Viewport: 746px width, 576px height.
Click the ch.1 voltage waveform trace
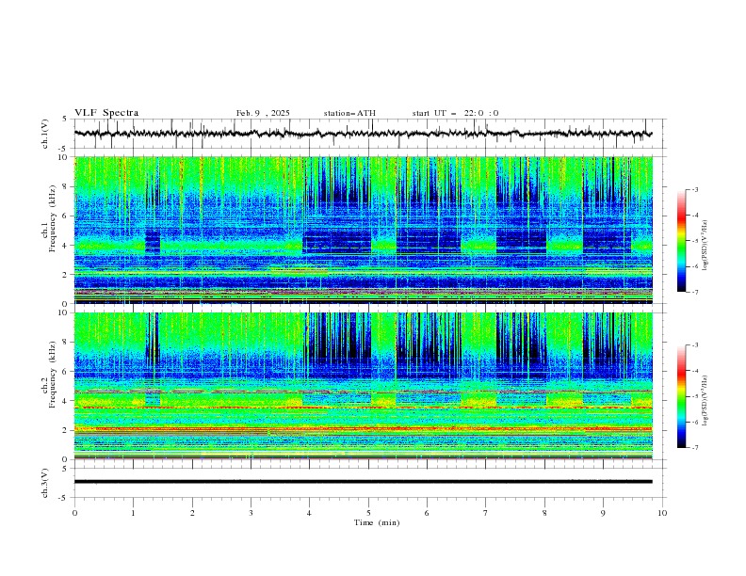coord(363,134)
